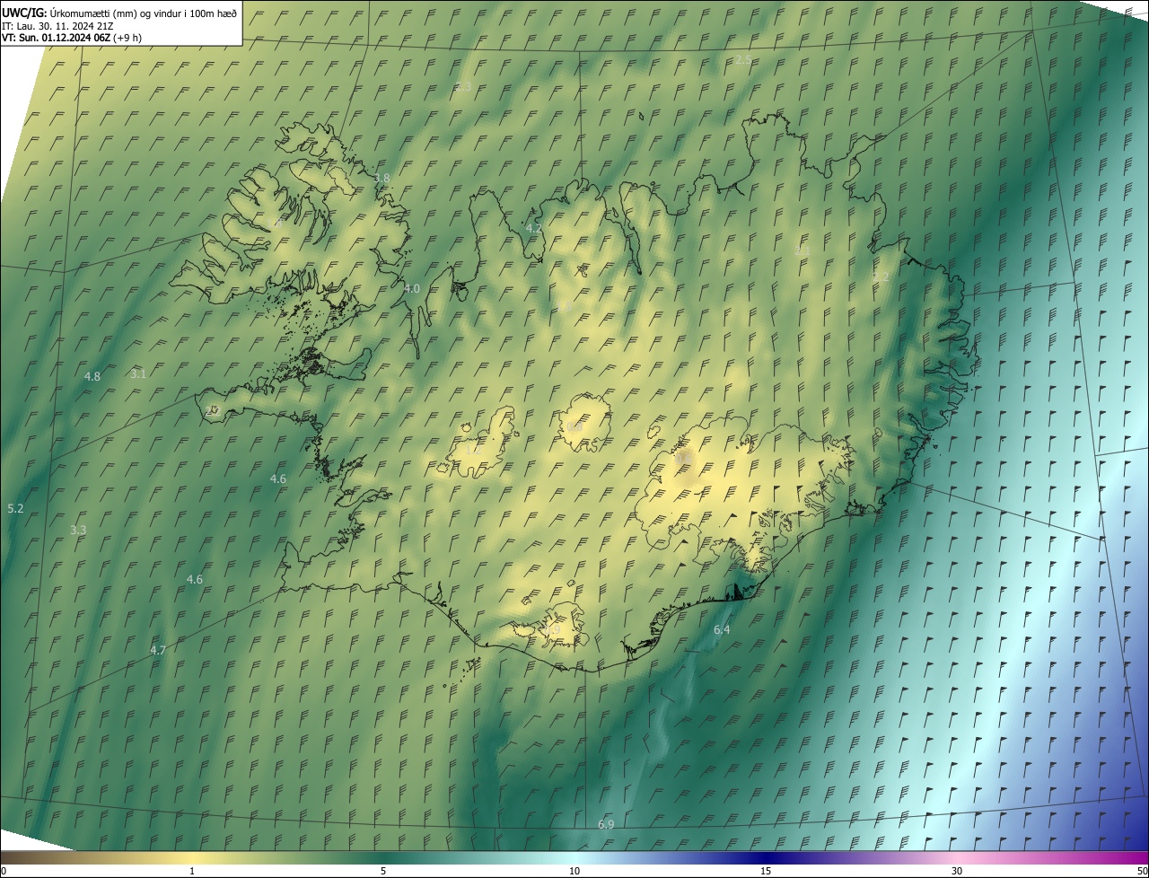1149x878 pixels.
Task: Click the 3.3 value label on the map
Action: coord(78,530)
